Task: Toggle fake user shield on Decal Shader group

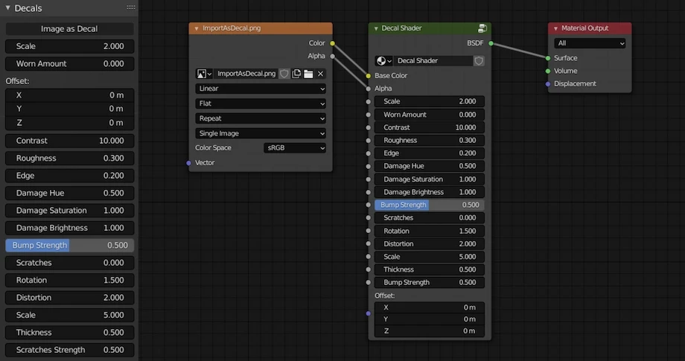Action: click(x=479, y=61)
